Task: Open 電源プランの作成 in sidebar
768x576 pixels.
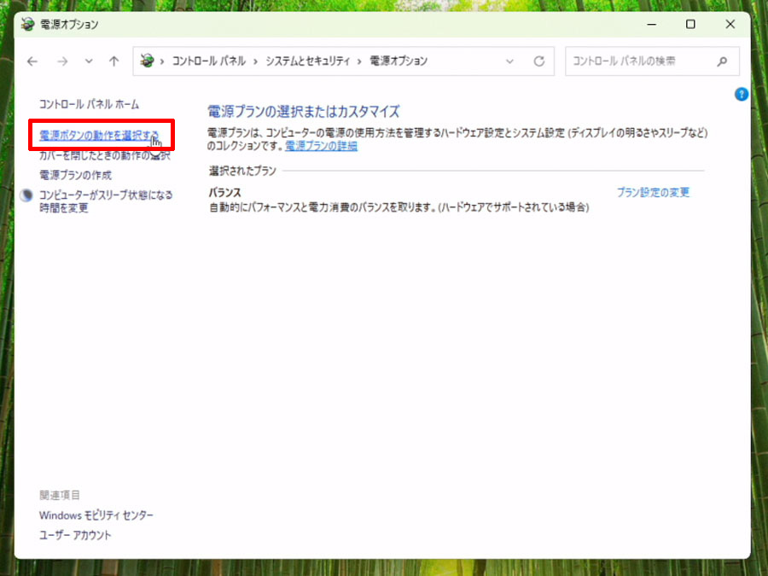Action: (x=75, y=175)
